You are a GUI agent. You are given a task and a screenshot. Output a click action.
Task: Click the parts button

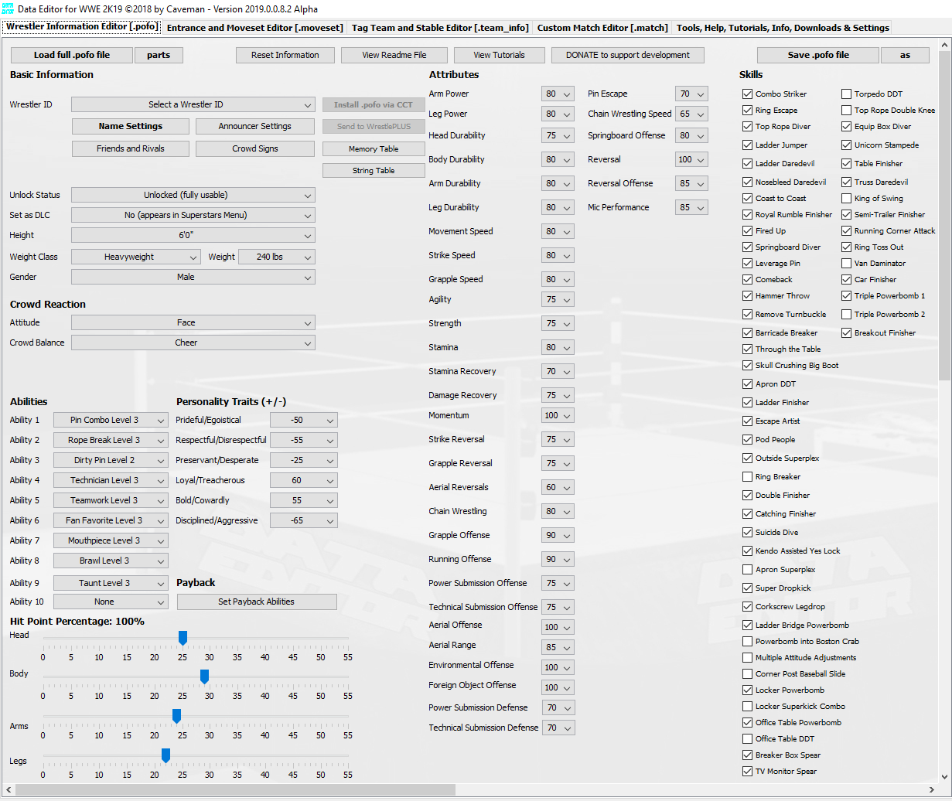(159, 56)
